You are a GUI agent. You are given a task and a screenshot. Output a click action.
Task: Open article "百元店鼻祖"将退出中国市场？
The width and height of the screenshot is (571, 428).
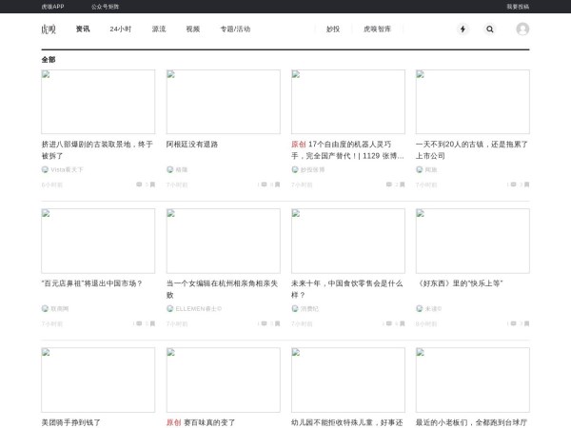pos(92,282)
